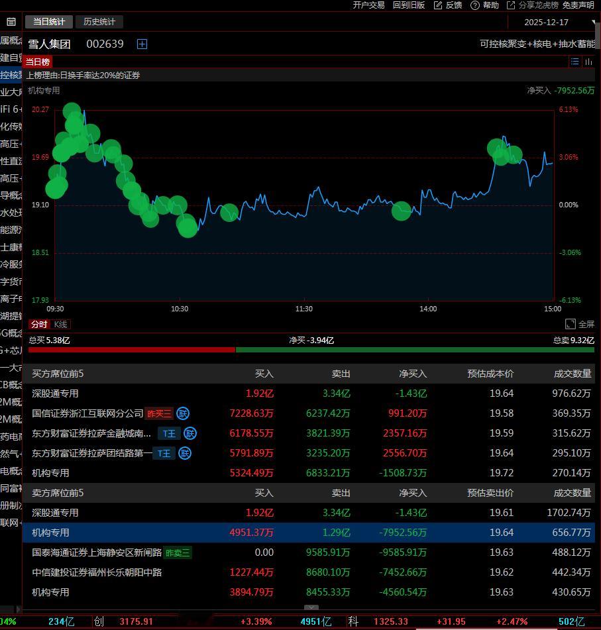Select the 当日榜 tab

tap(38, 62)
